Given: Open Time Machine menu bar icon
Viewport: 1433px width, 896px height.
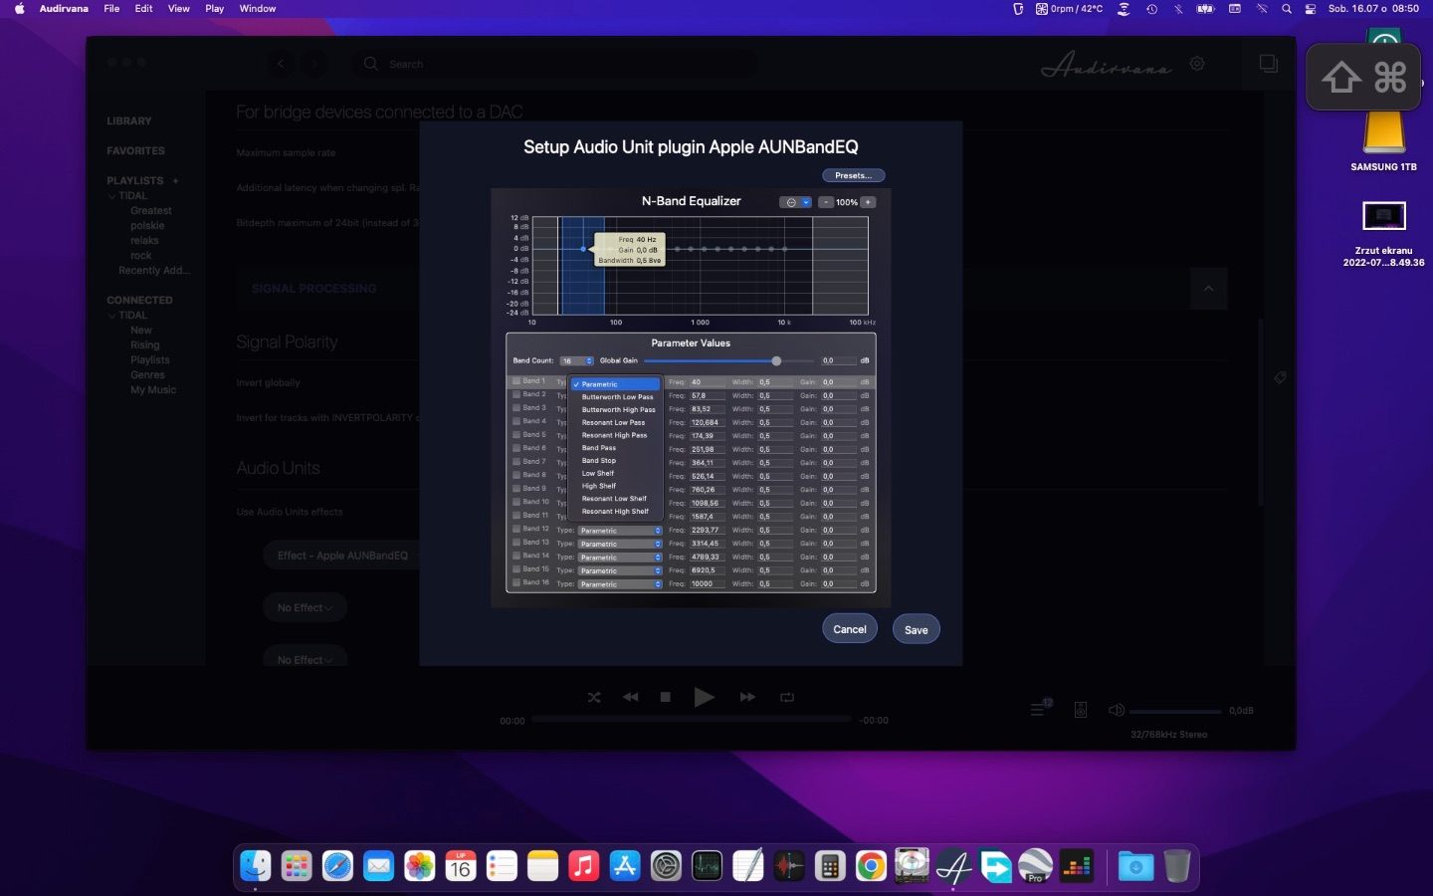Looking at the screenshot, I should (1151, 9).
